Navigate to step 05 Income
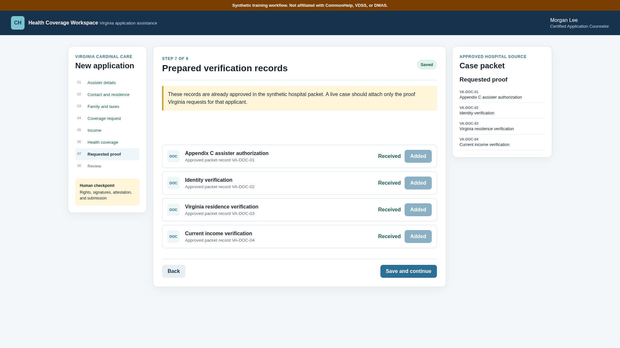Screen dimensions: 620x348 (107, 130)
